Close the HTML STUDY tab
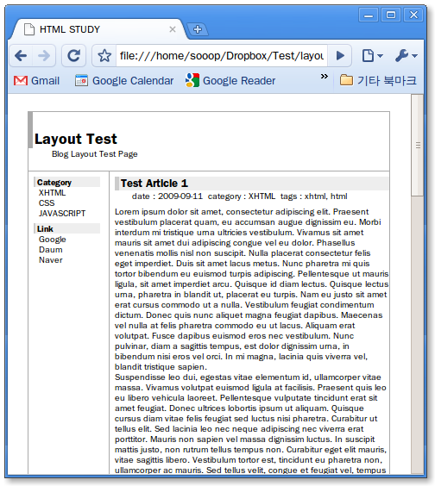Image resolution: width=435 pixels, height=486 pixels. click(x=173, y=29)
